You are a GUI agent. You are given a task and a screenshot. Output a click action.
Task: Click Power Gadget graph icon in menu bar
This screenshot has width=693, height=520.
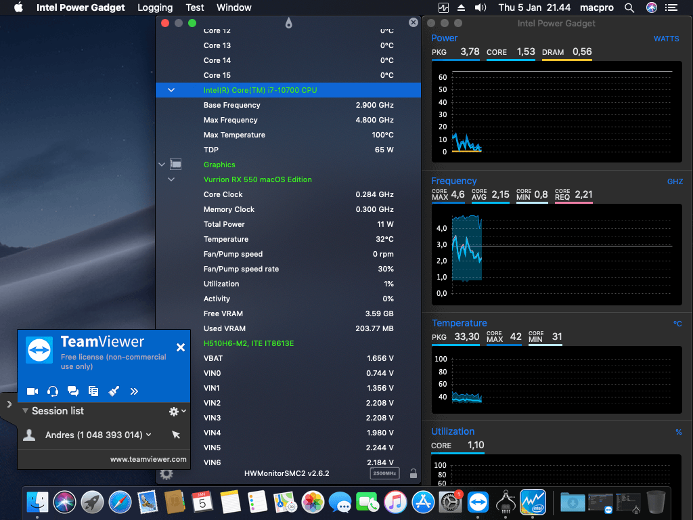pos(443,7)
